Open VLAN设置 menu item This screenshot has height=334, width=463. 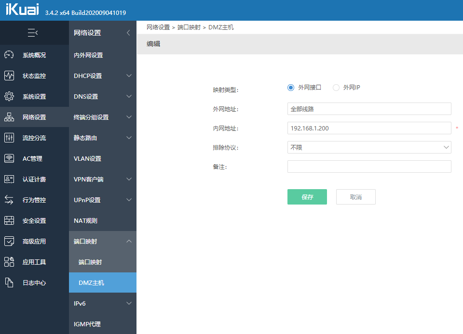tap(102, 158)
